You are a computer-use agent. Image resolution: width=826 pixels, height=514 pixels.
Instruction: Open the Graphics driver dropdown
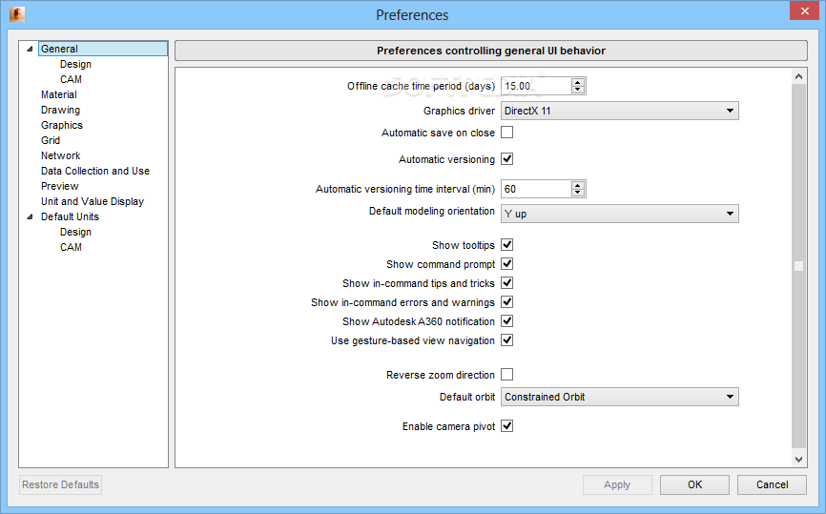(620, 111)
